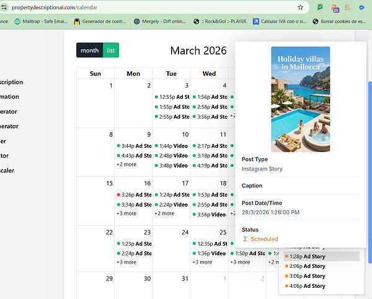Image resolution: width=372 pixels, height=299 pixels.
Task: Open the red-dot 3:26p Ad Story on March 16
Action: pyautogui.click(x=134, y=195)
